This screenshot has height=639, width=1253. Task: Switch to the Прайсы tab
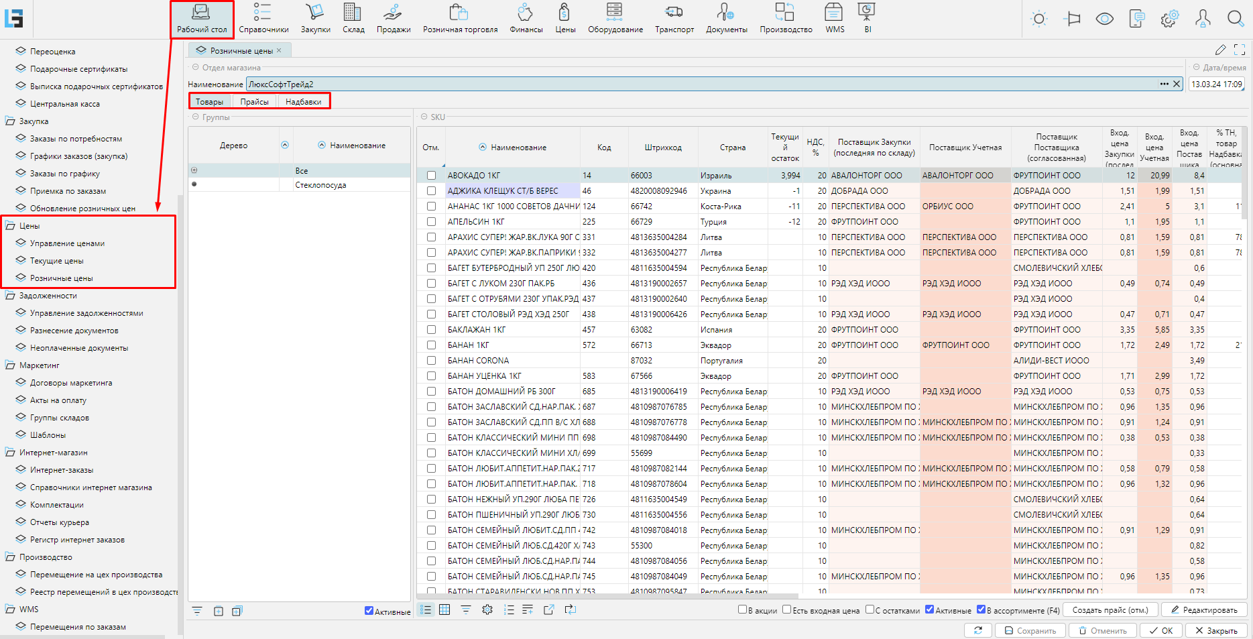(x=254, y=102)
